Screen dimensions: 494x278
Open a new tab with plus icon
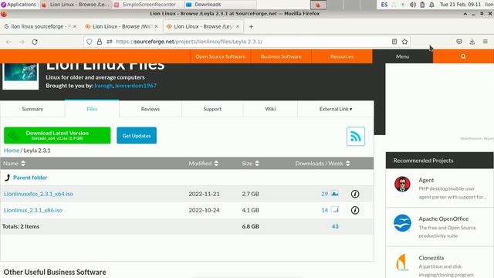[x=251, y=27]
